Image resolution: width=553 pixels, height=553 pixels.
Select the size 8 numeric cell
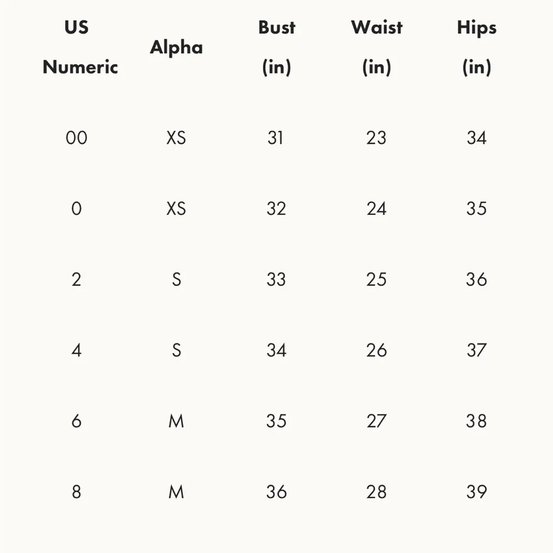coord(76,492)
